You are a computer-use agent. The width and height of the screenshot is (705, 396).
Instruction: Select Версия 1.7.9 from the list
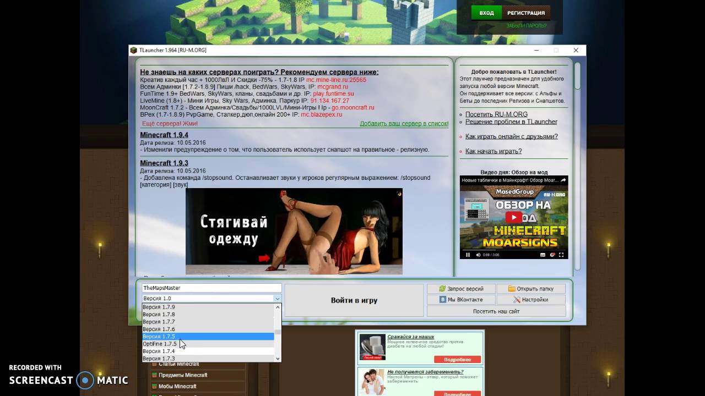tap(208, 307)
